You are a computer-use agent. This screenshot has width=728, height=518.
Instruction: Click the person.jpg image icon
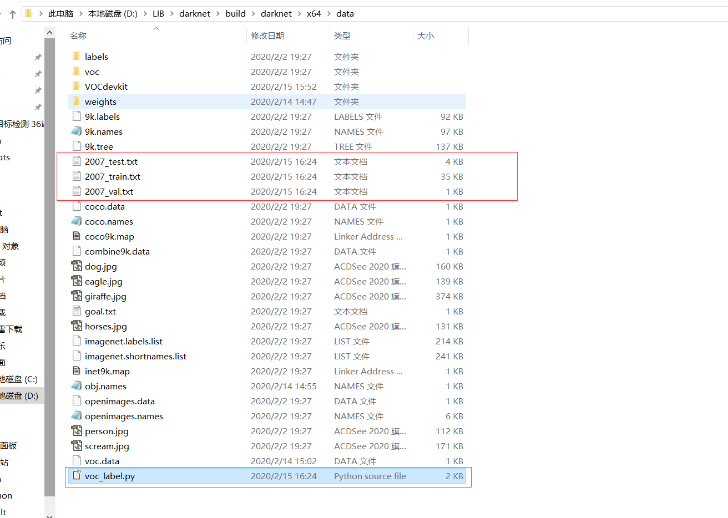(77, 430)
